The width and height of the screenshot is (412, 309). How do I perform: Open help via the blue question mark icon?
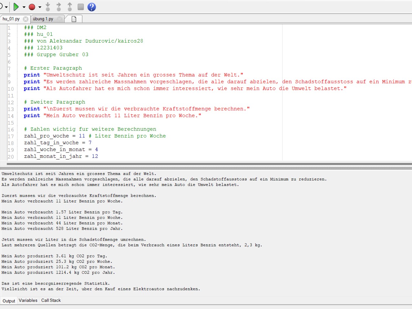[92, 7]
